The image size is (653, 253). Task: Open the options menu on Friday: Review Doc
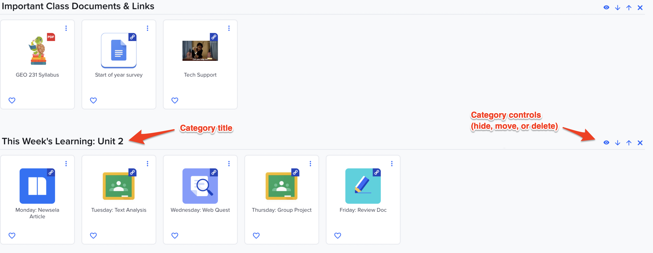pyautogui.click(x=392, y=163)
